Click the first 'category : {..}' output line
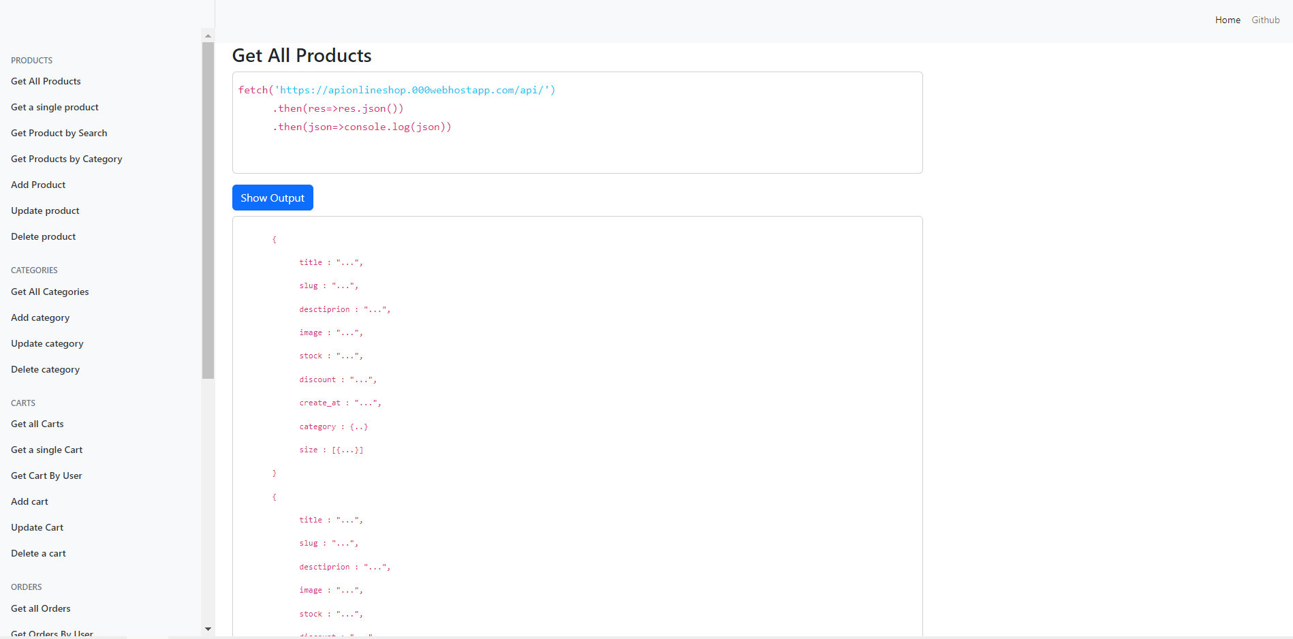The image size is (1293, 639). [x=333, y=426]
